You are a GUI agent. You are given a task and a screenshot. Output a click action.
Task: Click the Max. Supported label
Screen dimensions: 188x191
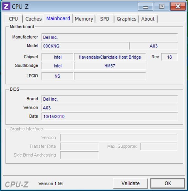(122, 146)
